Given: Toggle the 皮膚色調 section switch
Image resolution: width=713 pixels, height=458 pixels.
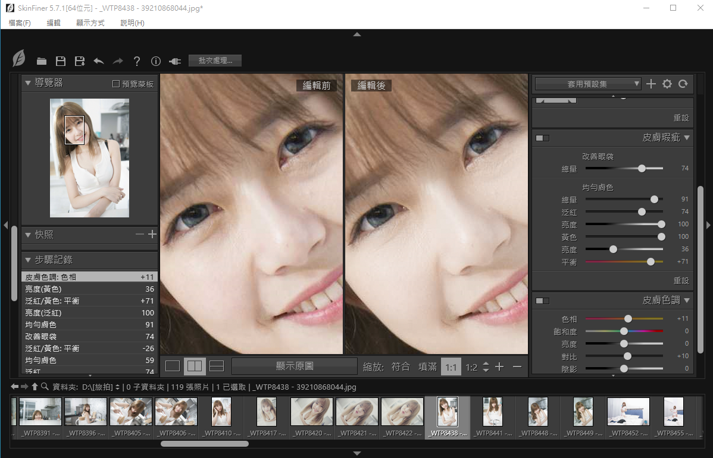Looking at the screenshot, I should 542,301.
